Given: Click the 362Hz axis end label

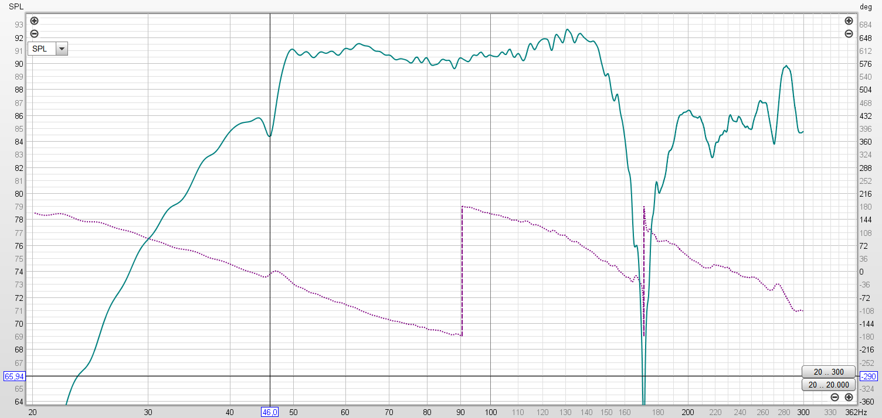Looking at the screenshot, I should (857, 412).
